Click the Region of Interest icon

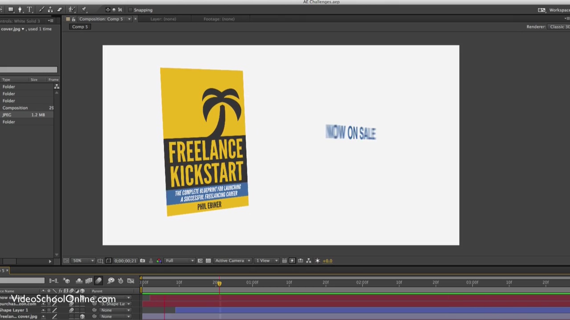click(x=200, y=261)
